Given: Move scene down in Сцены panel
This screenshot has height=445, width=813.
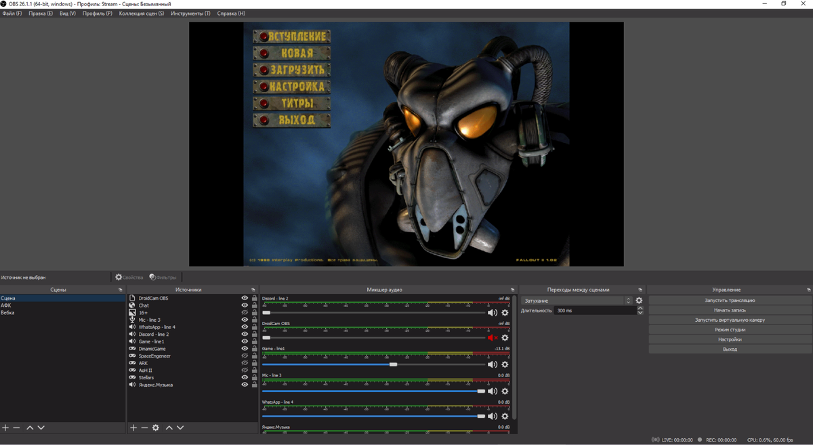Looking at the screenshot, I should click(41, 428).
